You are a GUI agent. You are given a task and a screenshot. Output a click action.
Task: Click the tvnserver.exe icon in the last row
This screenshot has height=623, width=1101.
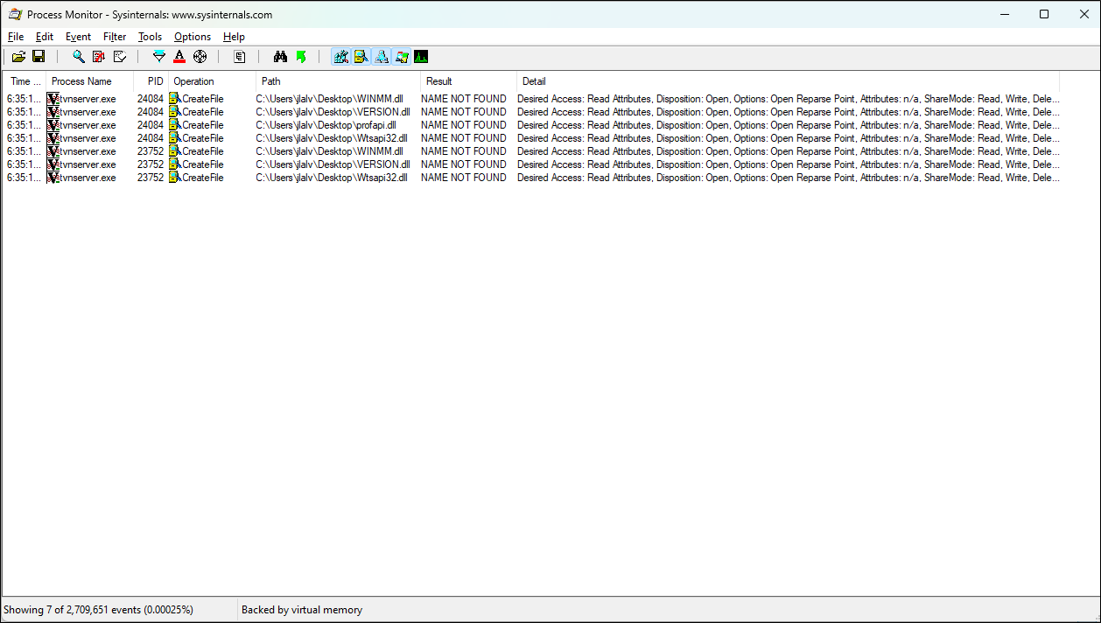pyautogui.click(x=53, y=178)
